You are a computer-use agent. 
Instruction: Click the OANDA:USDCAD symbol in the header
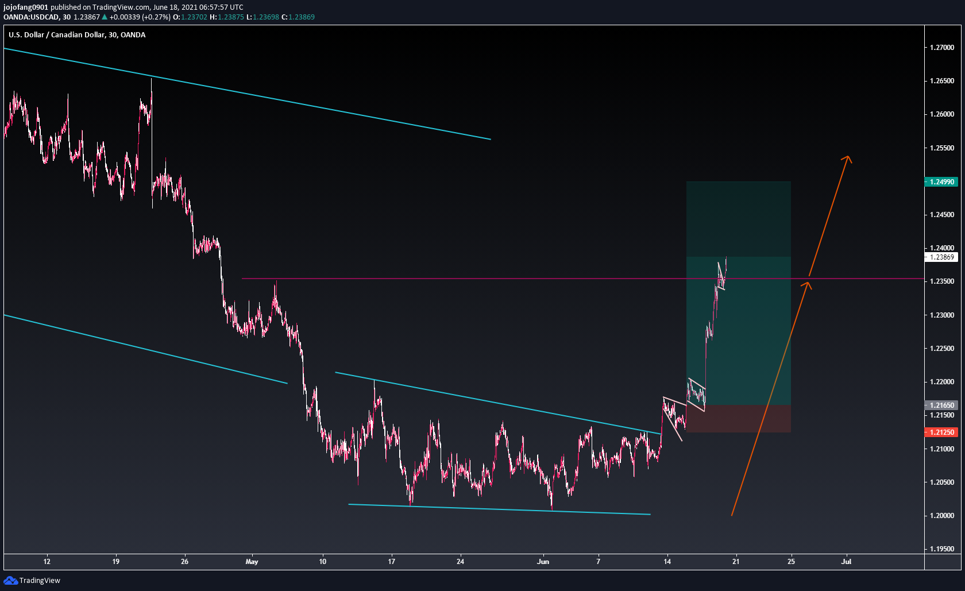click(x=31, y=17)
